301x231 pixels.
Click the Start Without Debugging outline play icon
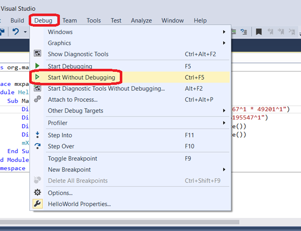(37, 77)
